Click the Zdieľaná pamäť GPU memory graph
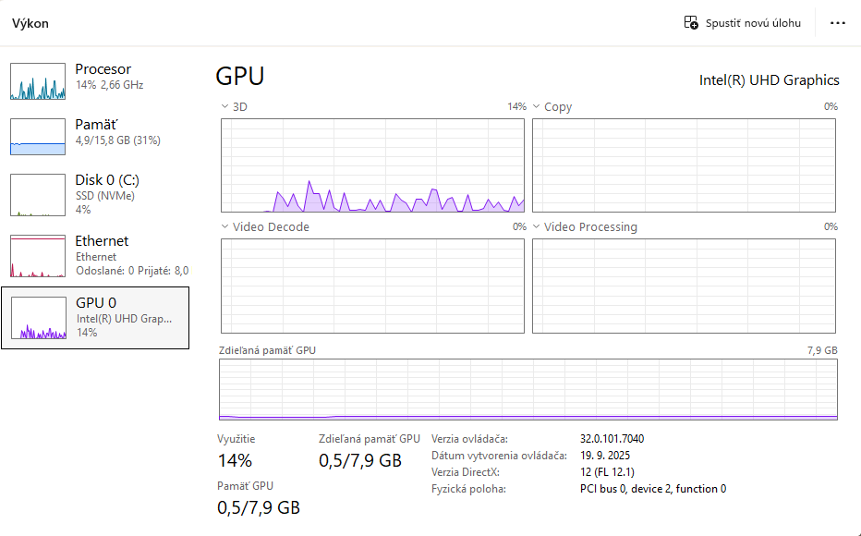 pos(528,390)
